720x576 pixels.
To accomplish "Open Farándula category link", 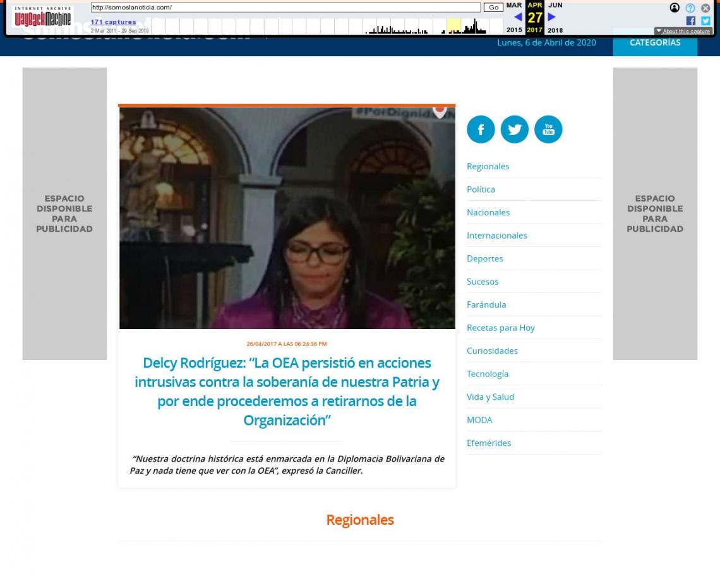I will [x=486, y=304].
